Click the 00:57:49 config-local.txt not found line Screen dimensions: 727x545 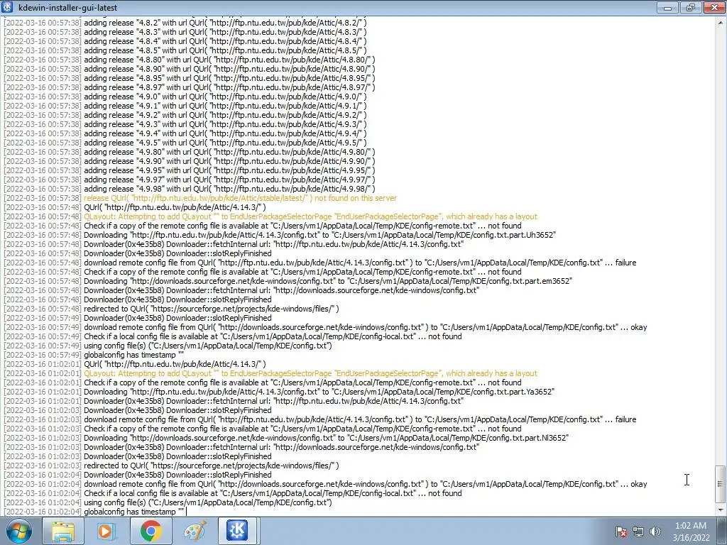tap(233, 336)
